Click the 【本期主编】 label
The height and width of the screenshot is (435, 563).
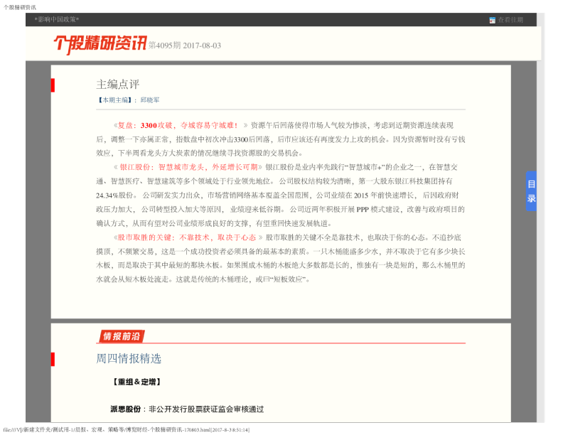point(115,100)
